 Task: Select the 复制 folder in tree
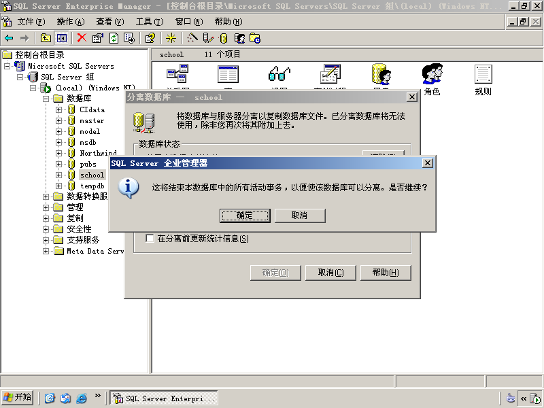75,218
